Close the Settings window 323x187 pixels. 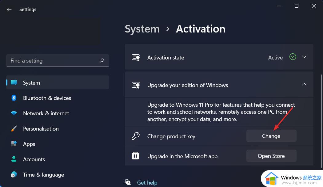(314, 6)
